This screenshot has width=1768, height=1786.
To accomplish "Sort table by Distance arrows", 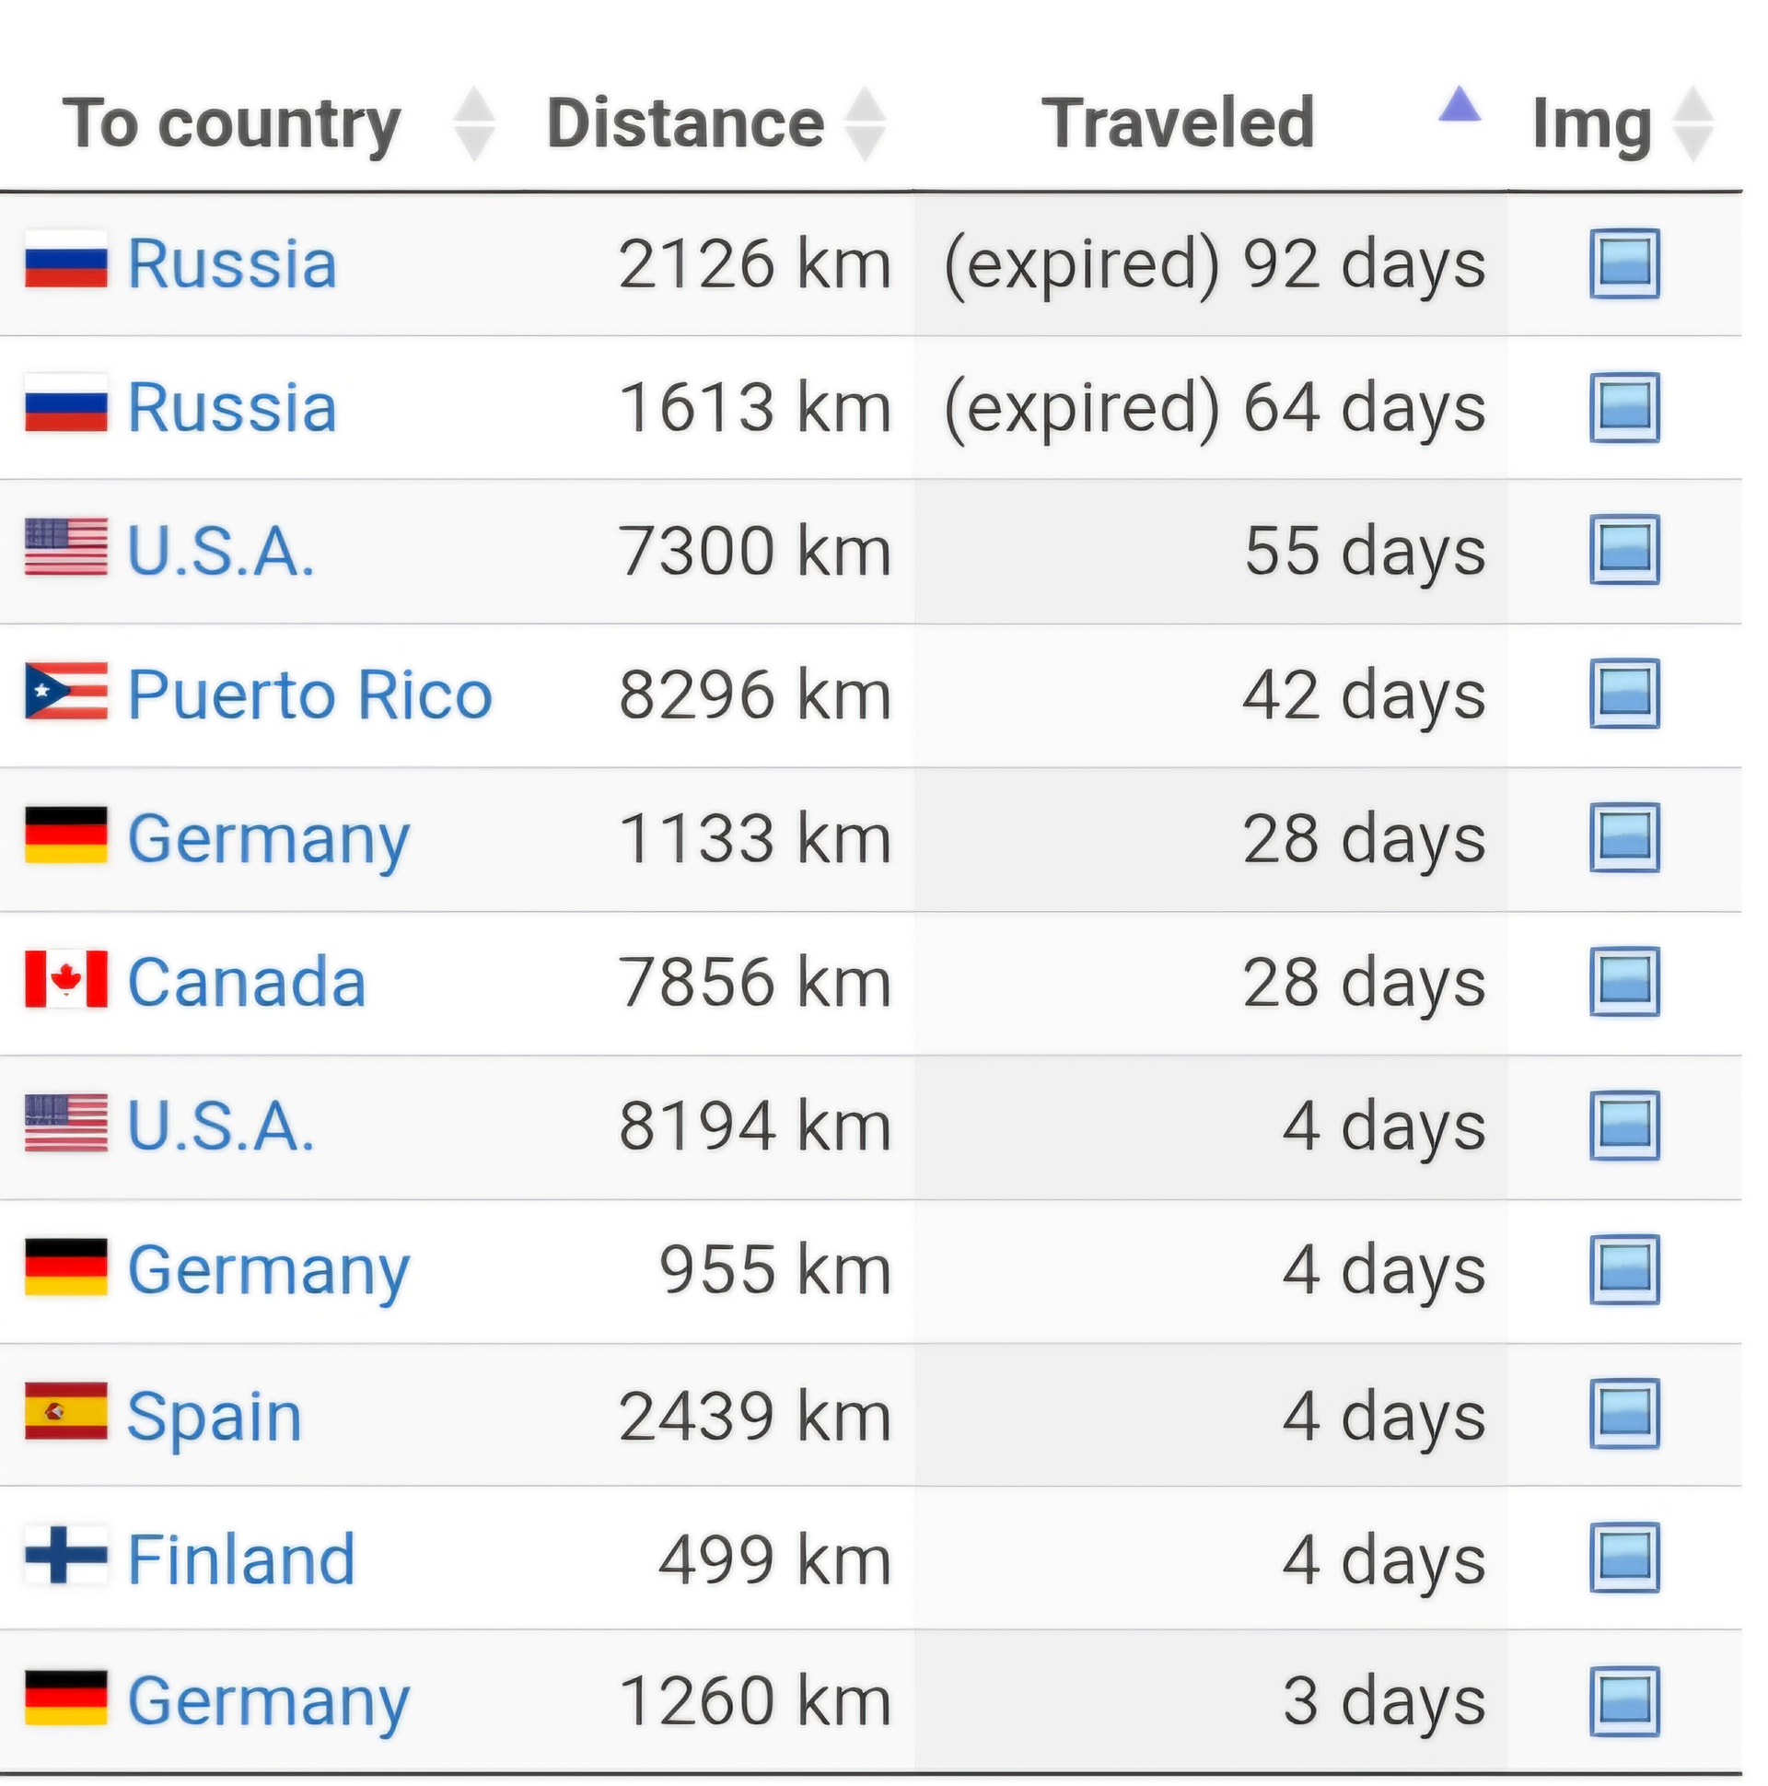I will (866, 123).
